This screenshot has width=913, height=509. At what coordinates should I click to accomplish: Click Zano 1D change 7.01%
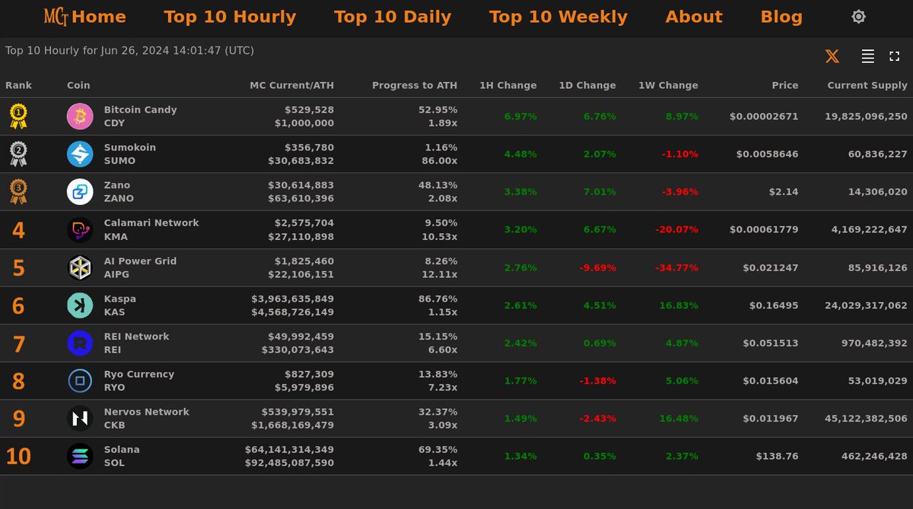[600, 192]
